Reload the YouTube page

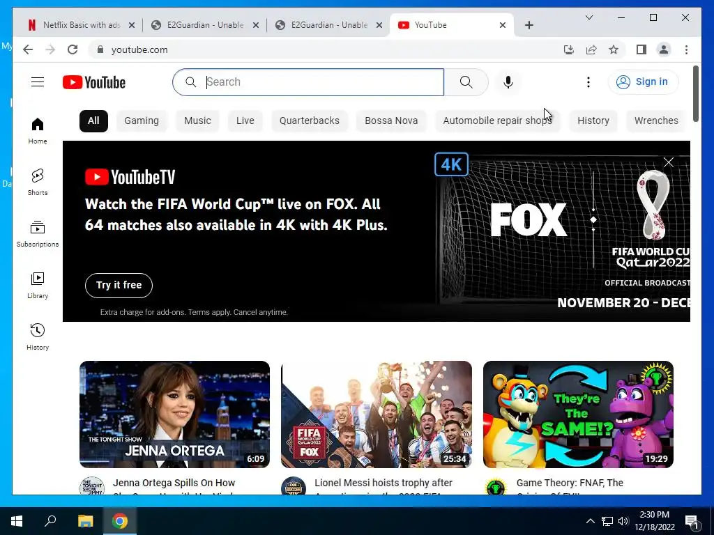[x=73, y=49]
